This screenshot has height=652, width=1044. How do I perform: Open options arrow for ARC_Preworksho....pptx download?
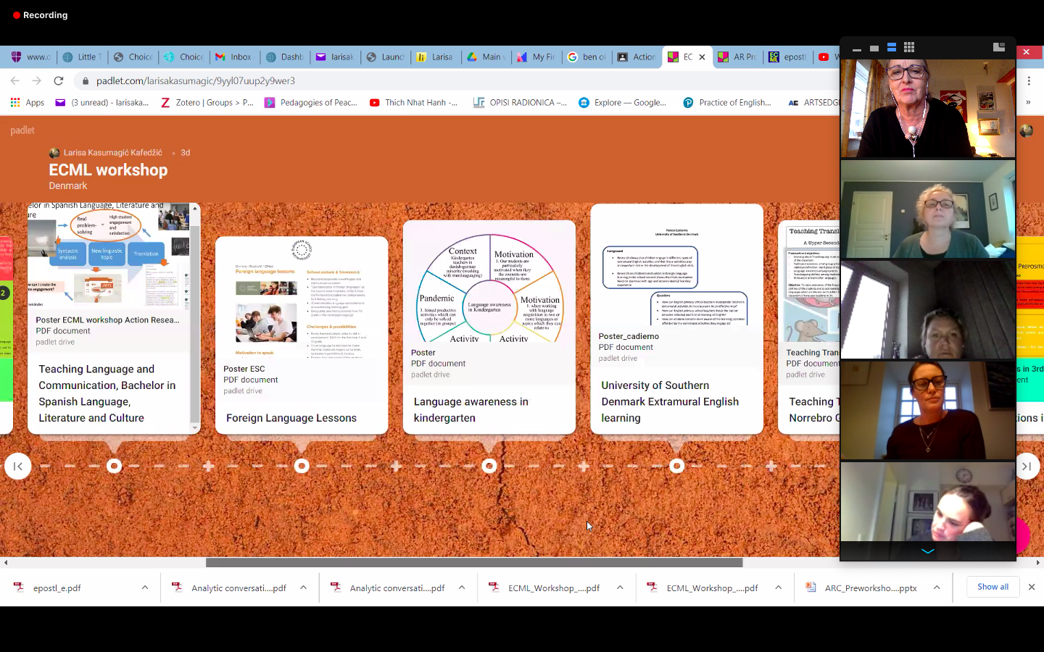pos(937,588)
